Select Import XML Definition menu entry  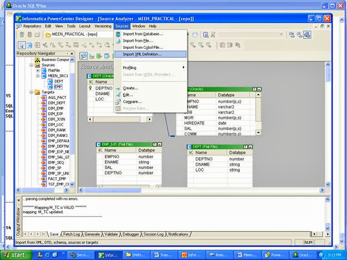(151, 54)
